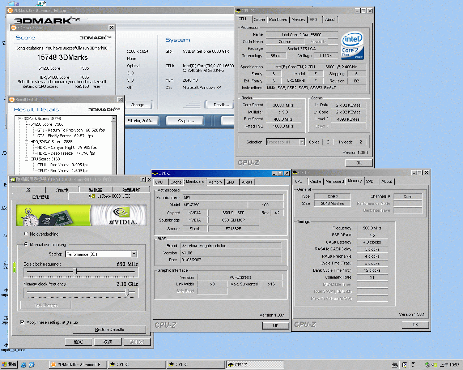Select HDR2 - Deep Freeze result row
This screenshot has width=463, height=370.
[x=66, y=153]
